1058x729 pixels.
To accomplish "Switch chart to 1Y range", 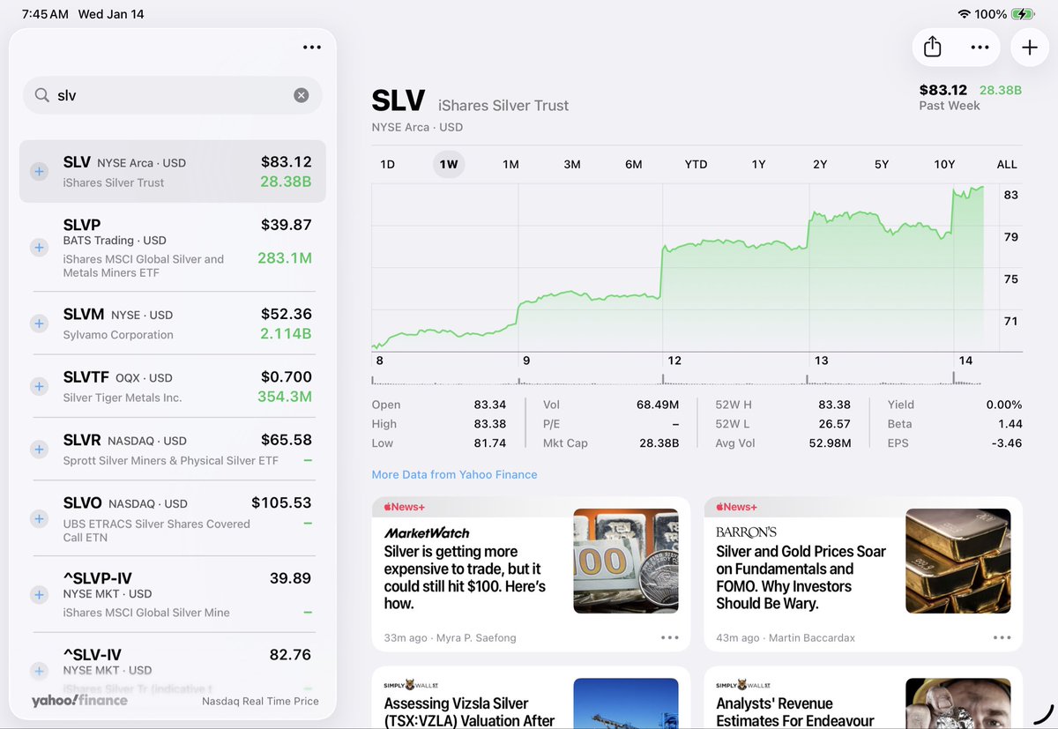I will pyautogui.click(x=758, y=164).
